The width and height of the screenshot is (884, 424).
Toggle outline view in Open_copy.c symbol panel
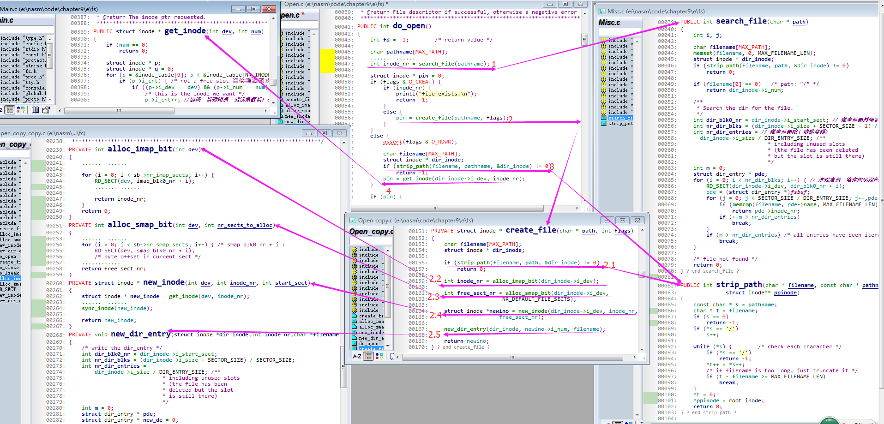coord(368,356)
